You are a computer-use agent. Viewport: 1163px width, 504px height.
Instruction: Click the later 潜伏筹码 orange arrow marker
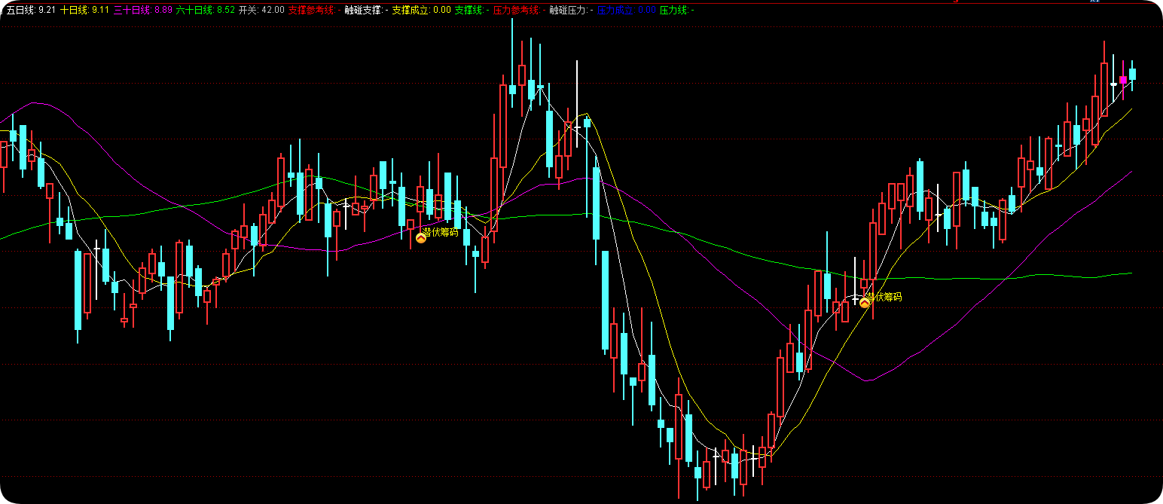pos(865,303)
